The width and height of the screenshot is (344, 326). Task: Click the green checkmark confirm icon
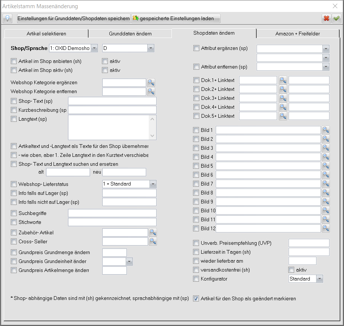[336, 18]
